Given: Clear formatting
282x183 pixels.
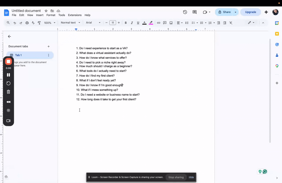Looking at the screenshot, I should 231,23.
